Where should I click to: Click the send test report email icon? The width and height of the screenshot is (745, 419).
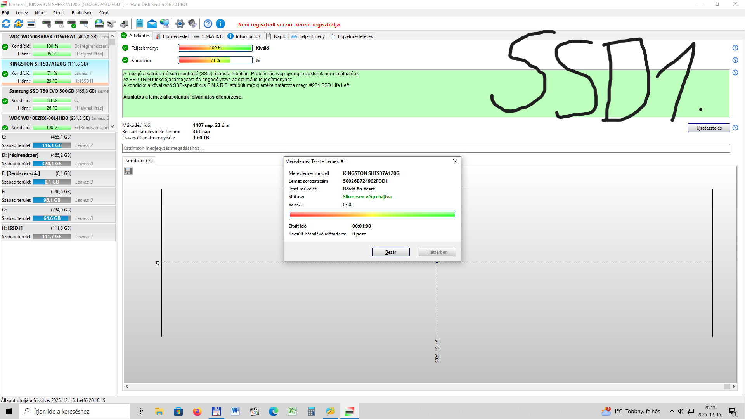(152, 24)
